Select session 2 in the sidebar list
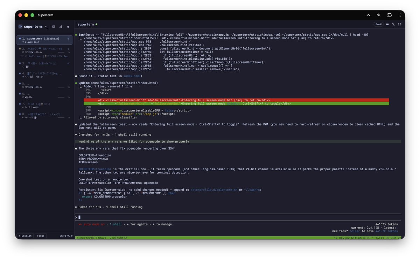Image resolution: width=420 pixels, height=259 pixels. [x=44, y=52]
